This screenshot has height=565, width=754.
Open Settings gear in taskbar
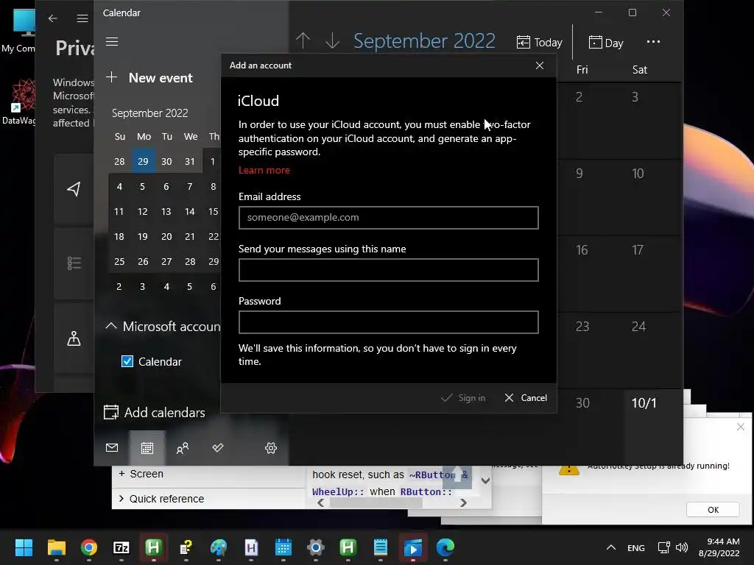[x=316, y=547]
